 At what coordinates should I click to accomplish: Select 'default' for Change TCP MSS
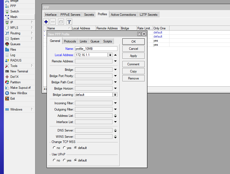click(x=75, y=148)
